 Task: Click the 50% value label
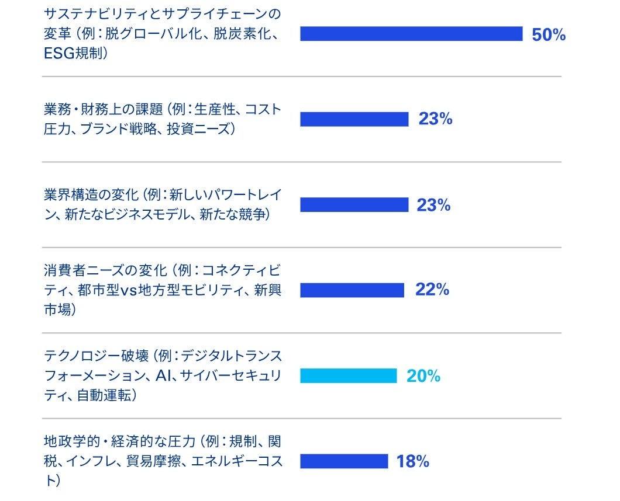(548, 34)
